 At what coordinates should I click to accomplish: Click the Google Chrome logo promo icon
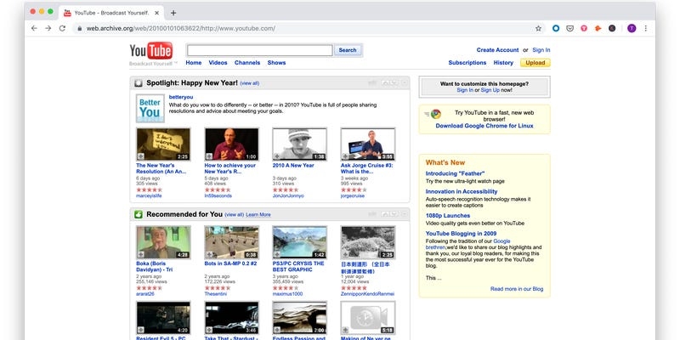436,114
